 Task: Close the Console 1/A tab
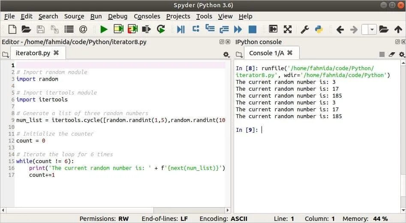[290, 53]
